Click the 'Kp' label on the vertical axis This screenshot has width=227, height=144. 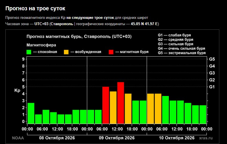(x=17, y=91)
